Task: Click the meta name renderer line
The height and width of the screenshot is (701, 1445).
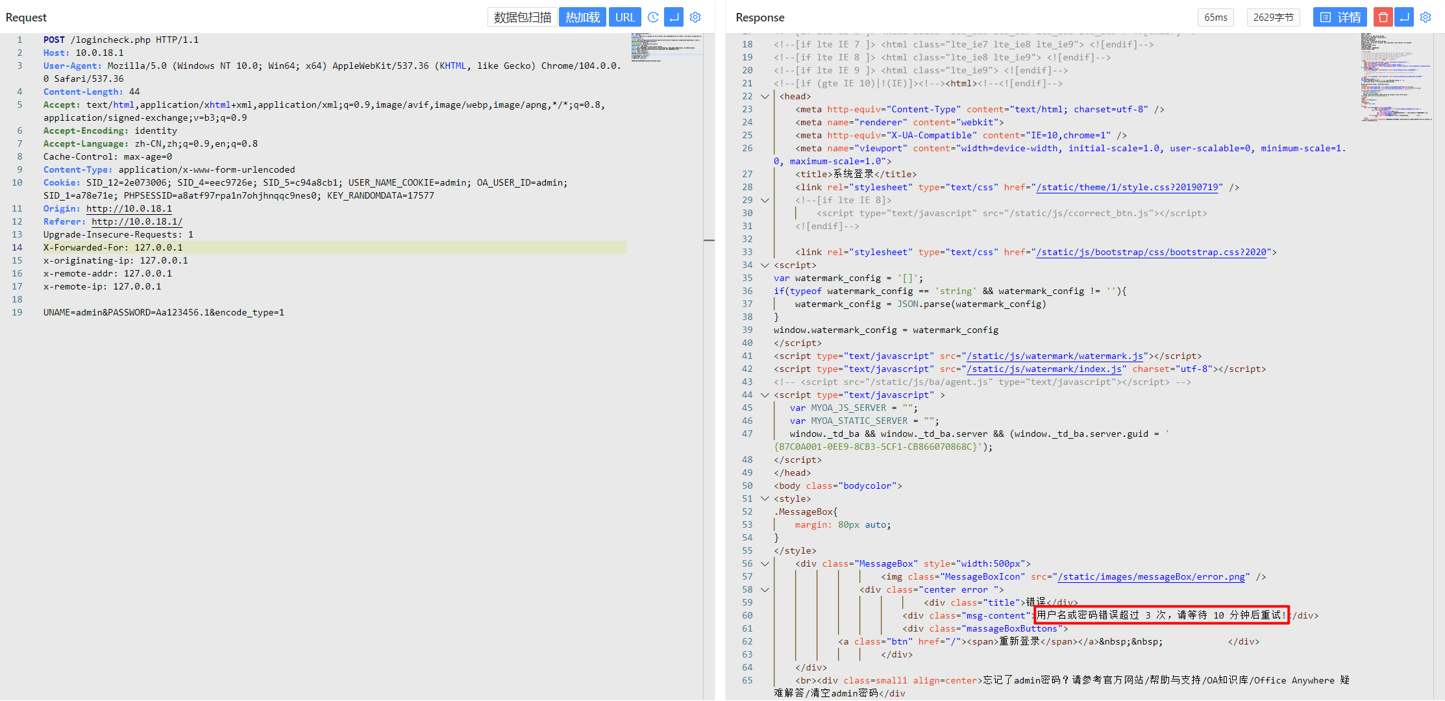Action: point(899,122)
